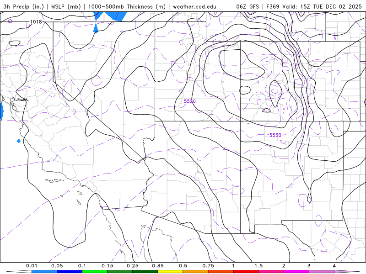Select the magenta 2–3 legend swatch

[x=296, y=272]
